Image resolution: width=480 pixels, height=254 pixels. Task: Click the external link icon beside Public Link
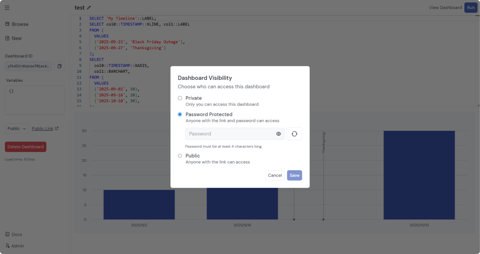pos(56,129)
